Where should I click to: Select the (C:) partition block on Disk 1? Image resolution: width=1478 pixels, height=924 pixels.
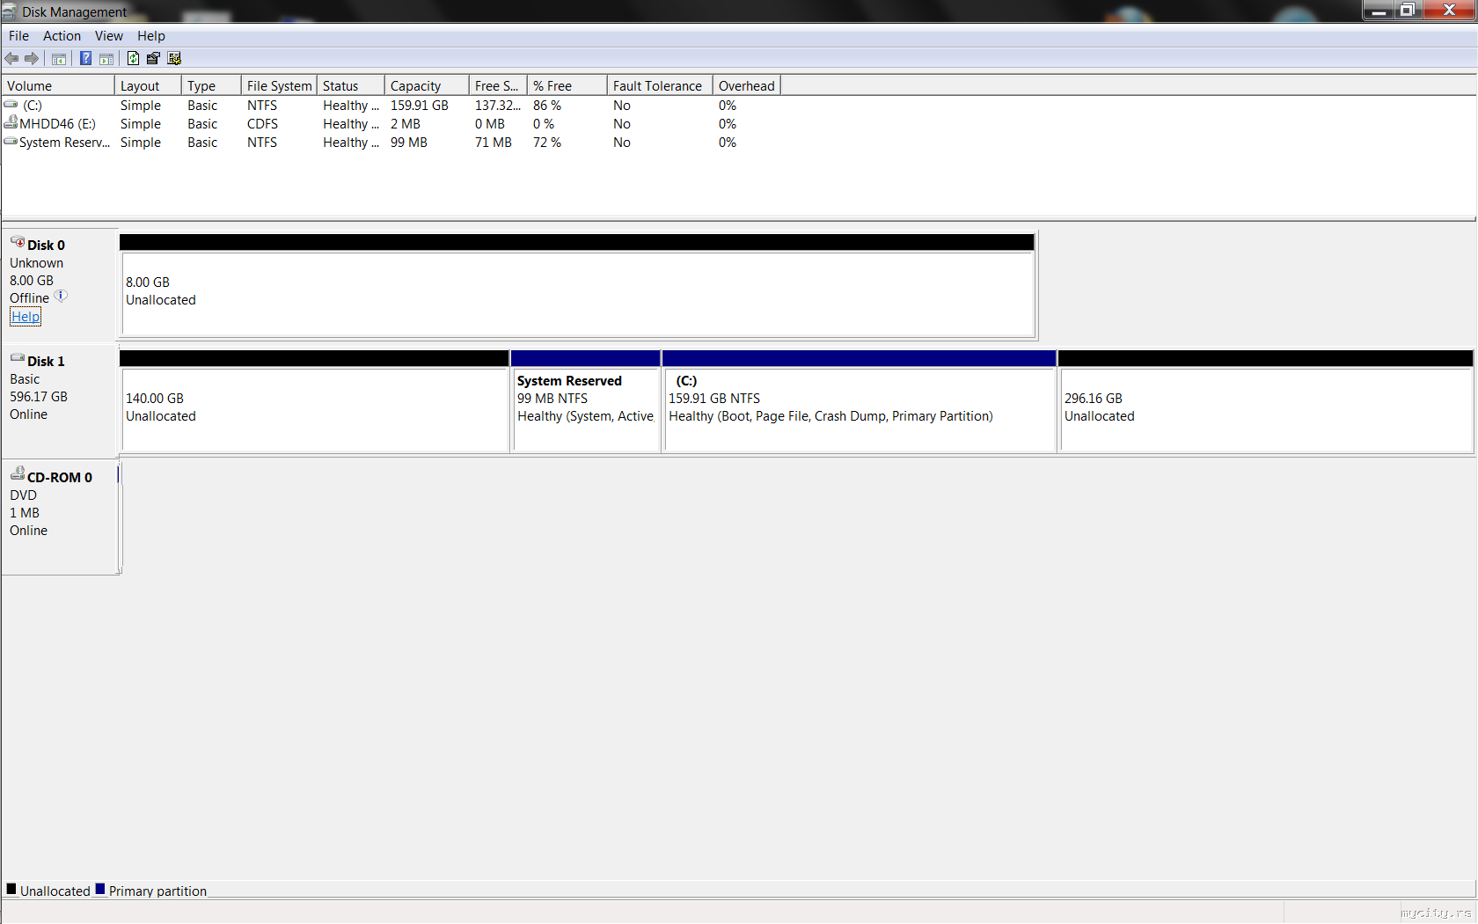860,410
